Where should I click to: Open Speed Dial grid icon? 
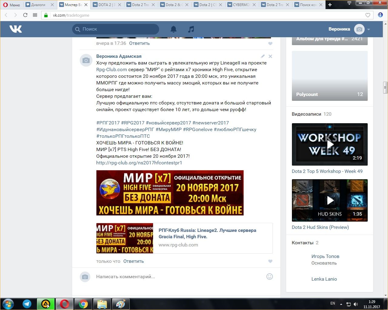[35, 15]
